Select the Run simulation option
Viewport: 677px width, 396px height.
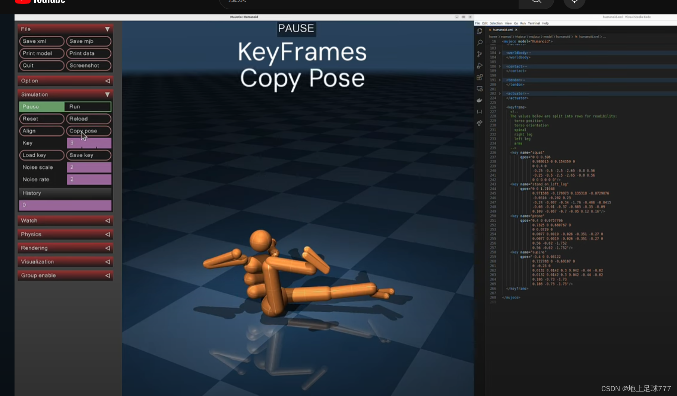click(x=88, y=107)
